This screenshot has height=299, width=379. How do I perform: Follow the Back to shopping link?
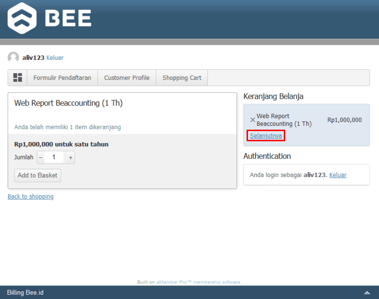point(30,196)
